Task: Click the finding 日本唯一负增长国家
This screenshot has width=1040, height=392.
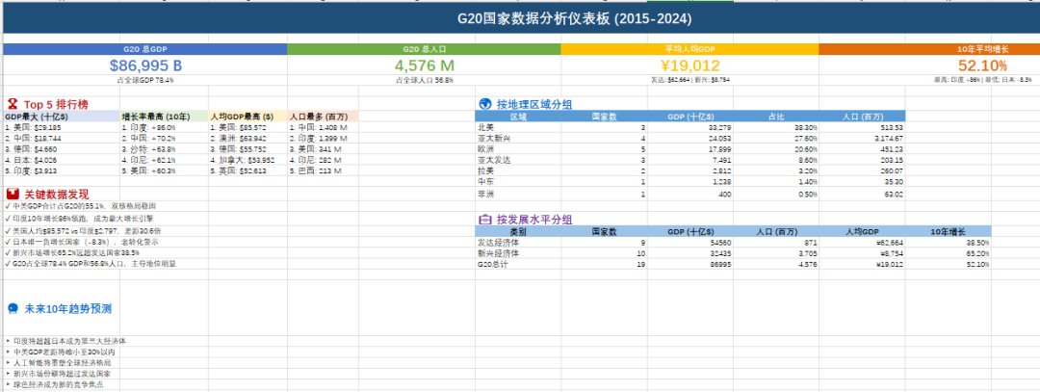Action: (83, 242)
